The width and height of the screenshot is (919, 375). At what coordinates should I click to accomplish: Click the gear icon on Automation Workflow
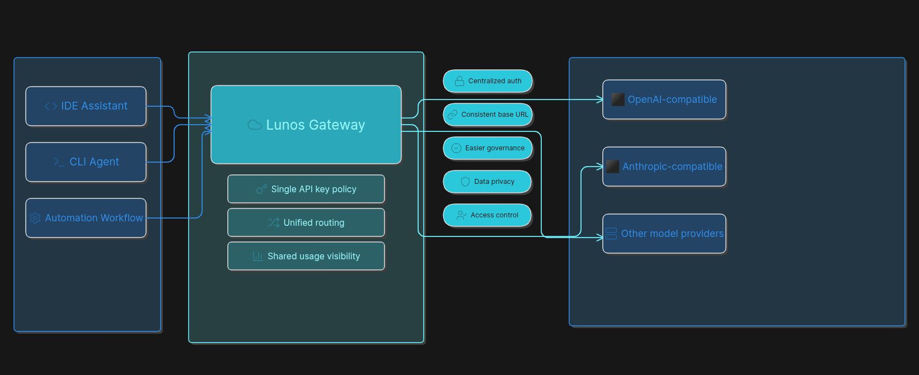(x=35, y=218)
